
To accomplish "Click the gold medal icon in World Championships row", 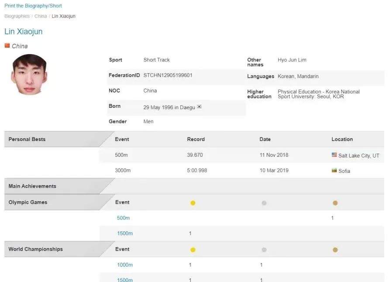I will click(193, 250).
